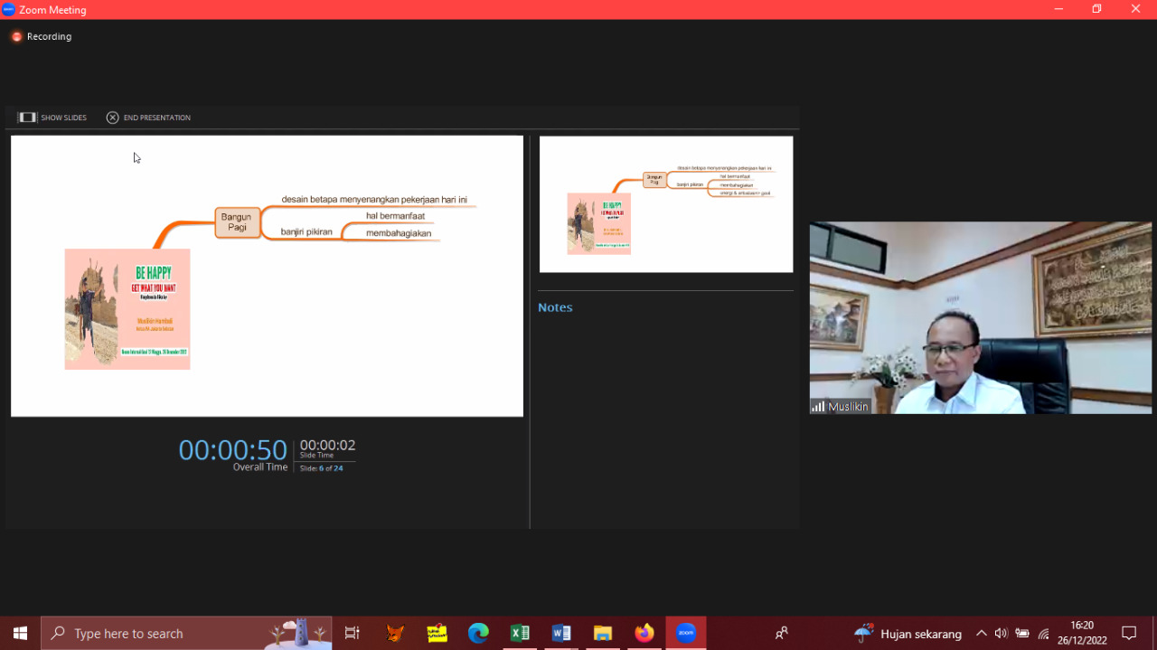Click the Overall Time timer display

pyautogui.click(x=233, y=450)
